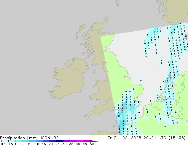Click the legend swatch between 35 and 40
This screenshot has height=145, width=188.
coord(73,141)
